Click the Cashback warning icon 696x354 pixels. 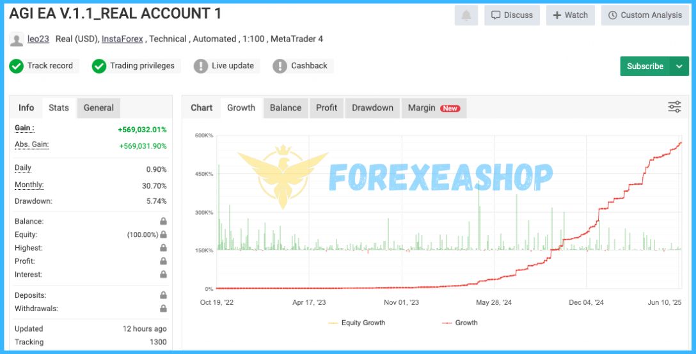[280, 66]
